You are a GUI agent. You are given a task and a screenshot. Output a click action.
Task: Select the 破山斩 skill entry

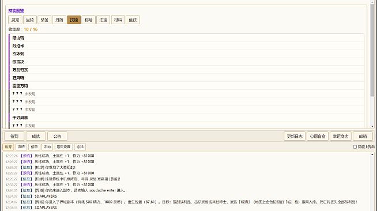pos(186,38)
